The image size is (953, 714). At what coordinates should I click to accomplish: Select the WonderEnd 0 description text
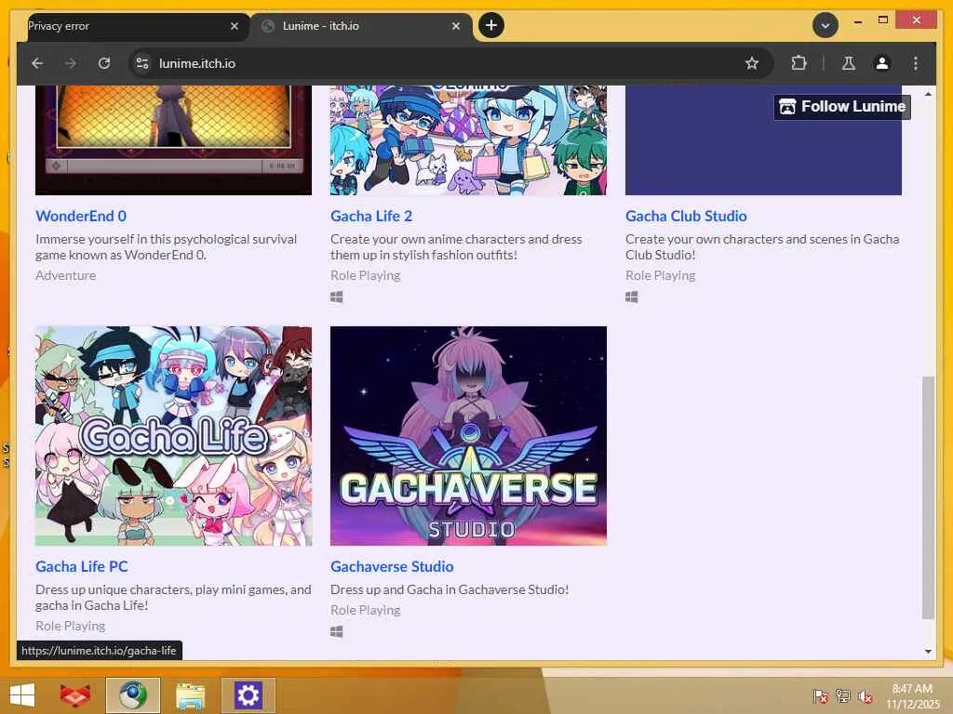click(x=166, y=247)
